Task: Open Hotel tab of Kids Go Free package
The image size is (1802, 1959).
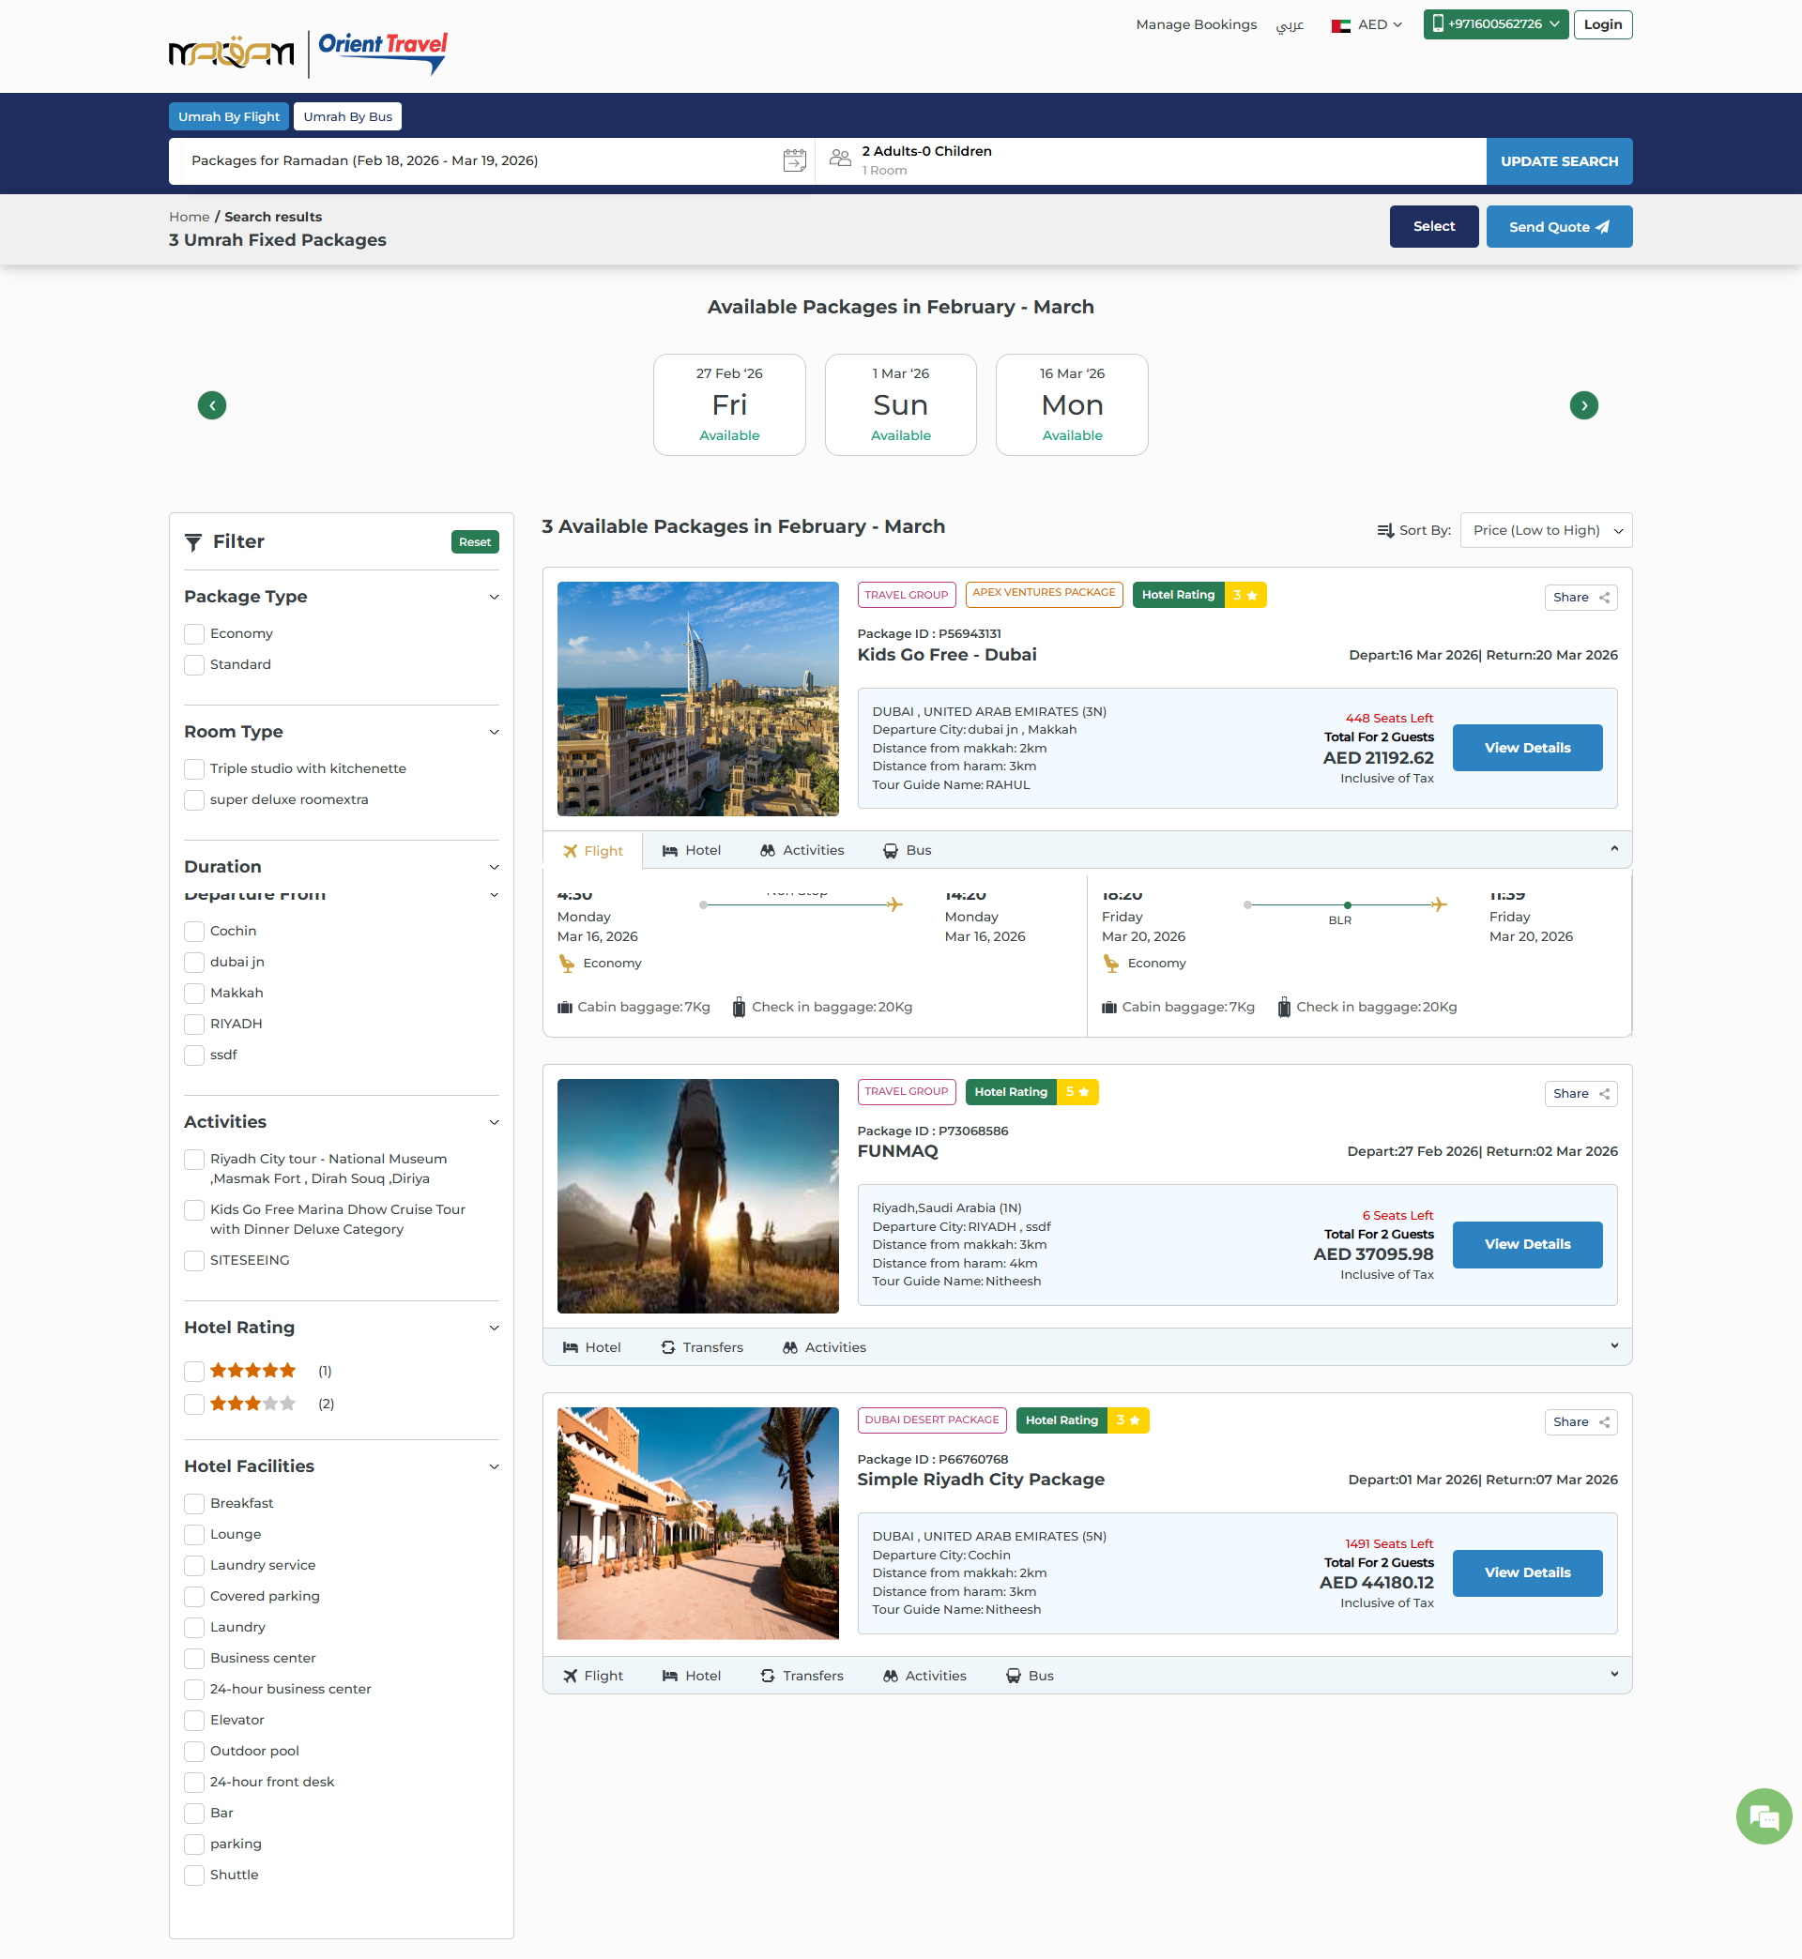Action: coord(692,851)
